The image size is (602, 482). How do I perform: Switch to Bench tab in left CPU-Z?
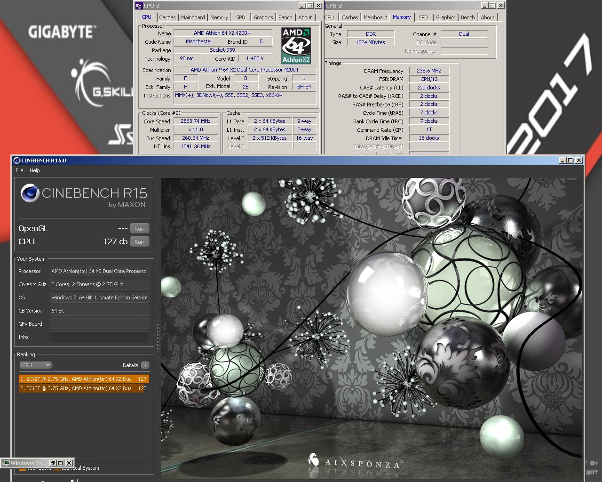pyautogui.click(x=285, y=17)
